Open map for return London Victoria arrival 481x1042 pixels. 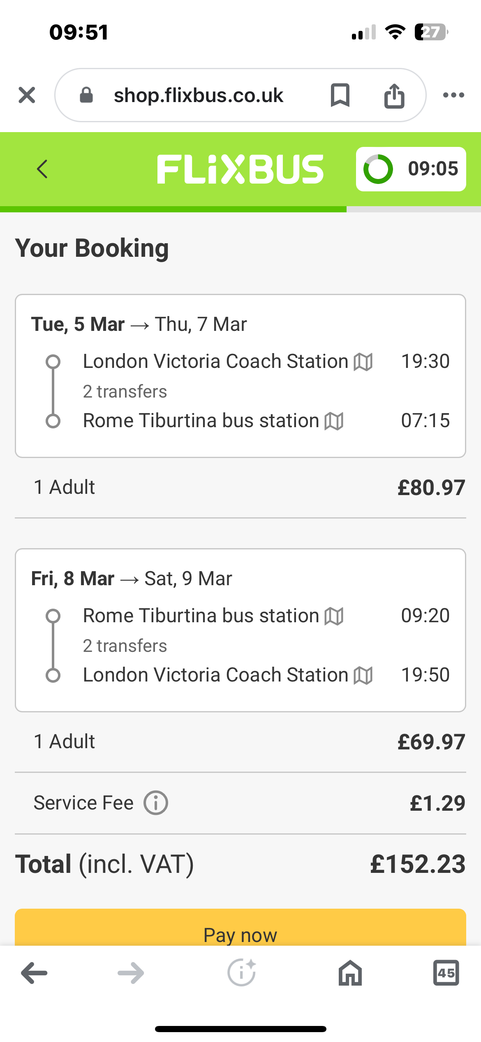point(363,675)
